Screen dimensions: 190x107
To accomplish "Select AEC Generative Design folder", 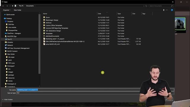I will [x=53, y=31].
